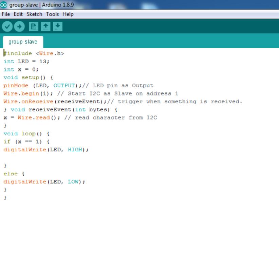This screenshot has height=260, width=279.
Task: Click the digitalWrite(LED, HIGH) line
Action: (x=46, y=150)
